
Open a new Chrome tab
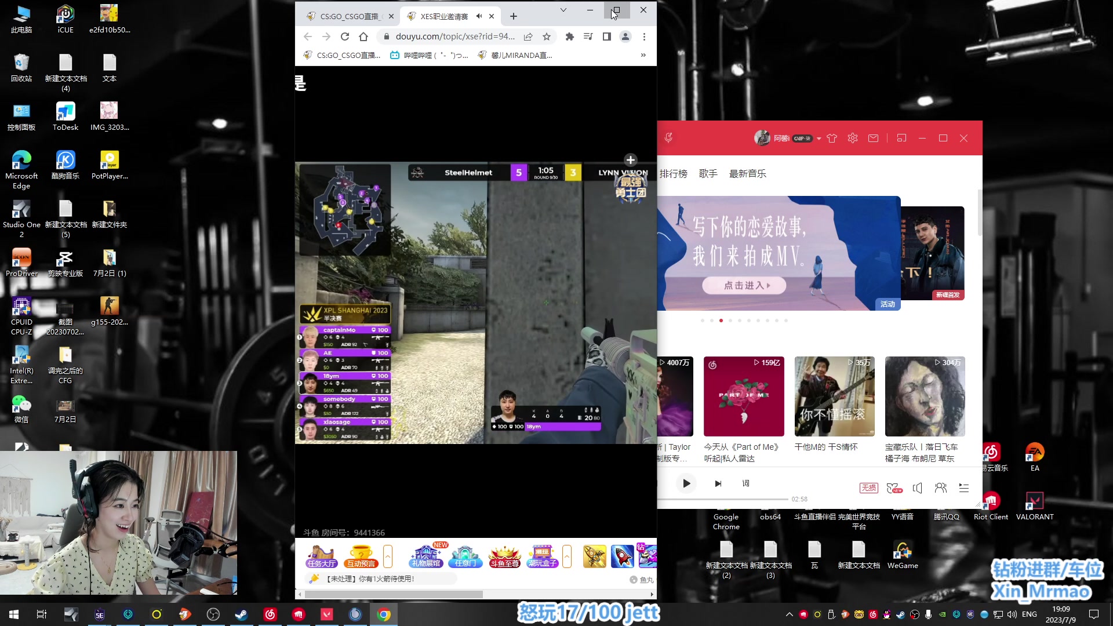tap(513, 16)
